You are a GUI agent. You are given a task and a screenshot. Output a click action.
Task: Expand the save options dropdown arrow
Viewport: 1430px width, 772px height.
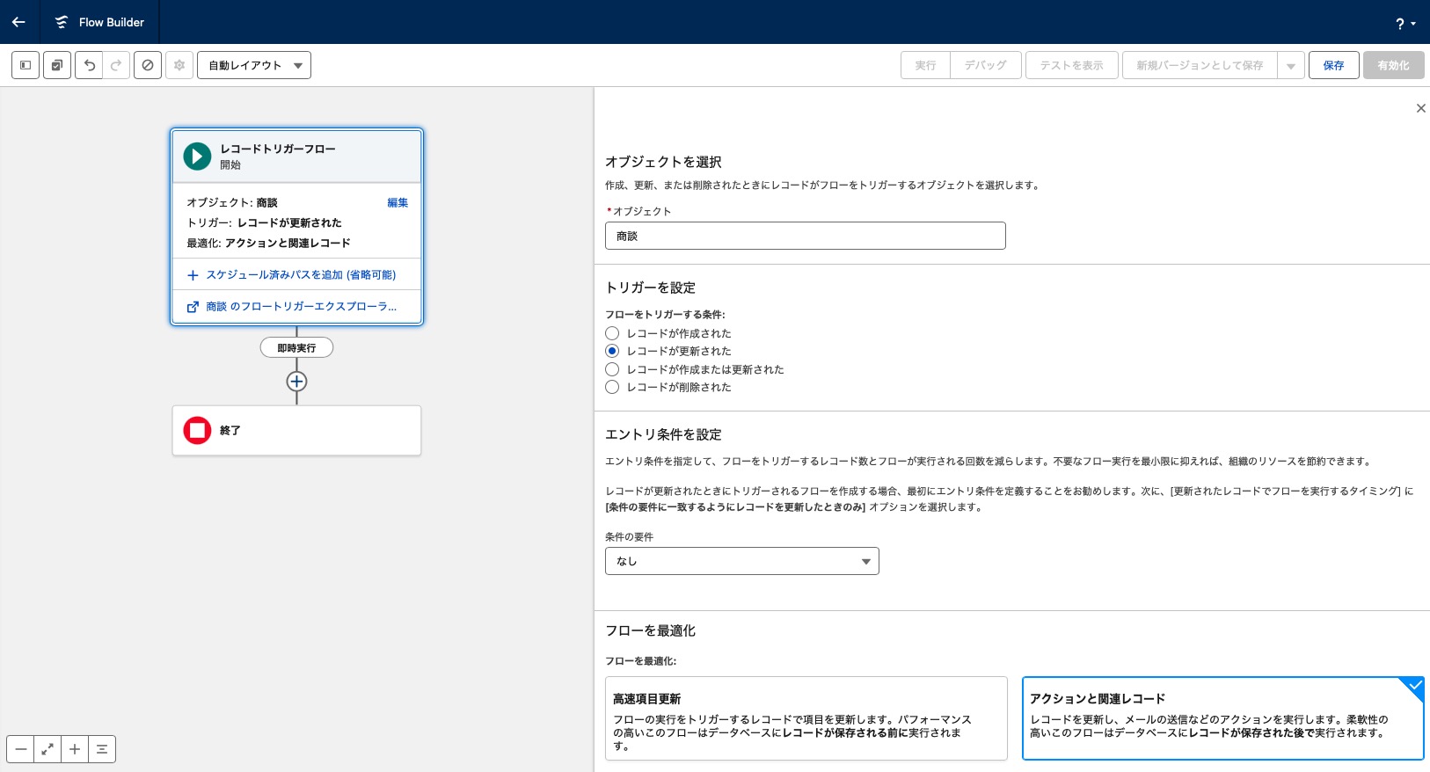click(1291, 65)
